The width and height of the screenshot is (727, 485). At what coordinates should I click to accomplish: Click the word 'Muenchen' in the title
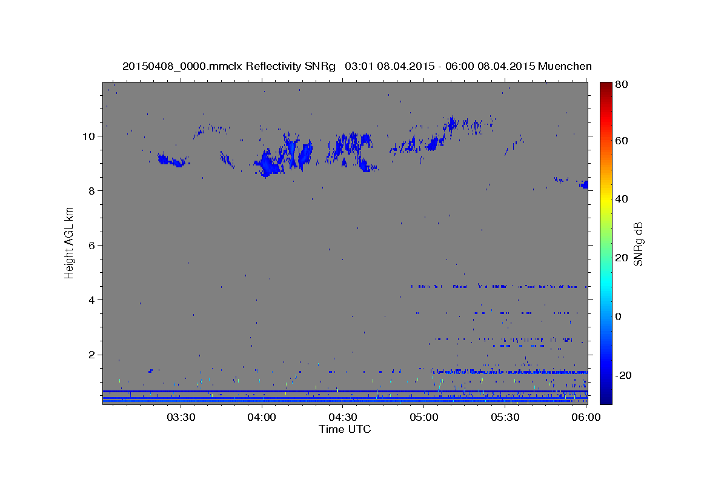click(565, 66)
